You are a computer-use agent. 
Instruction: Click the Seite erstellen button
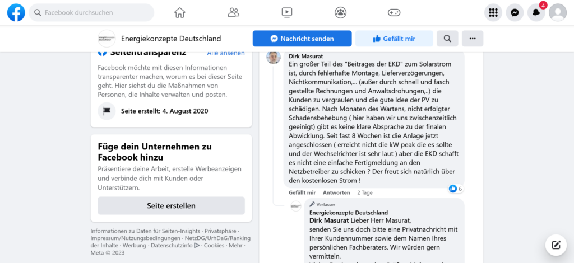tap(171, 205)
